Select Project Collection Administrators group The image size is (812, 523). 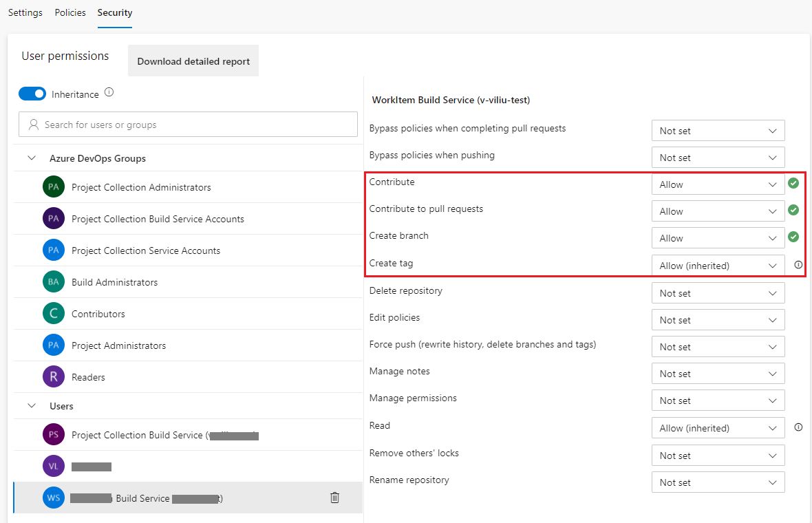click(x=188, y=187)
